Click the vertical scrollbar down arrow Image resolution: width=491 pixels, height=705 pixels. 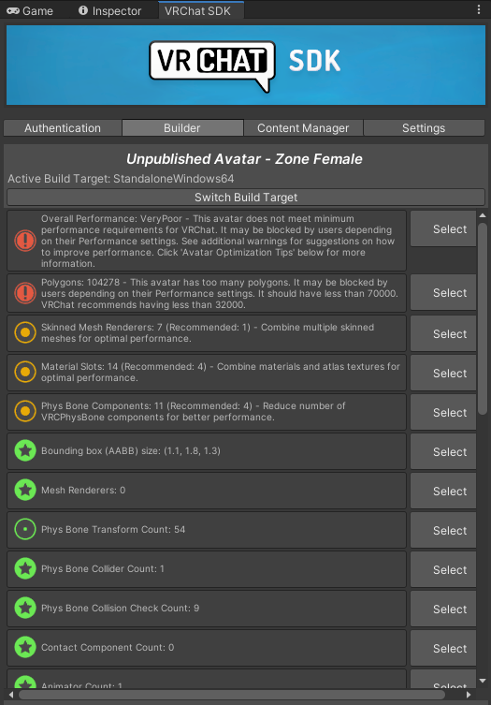(483, 681)
